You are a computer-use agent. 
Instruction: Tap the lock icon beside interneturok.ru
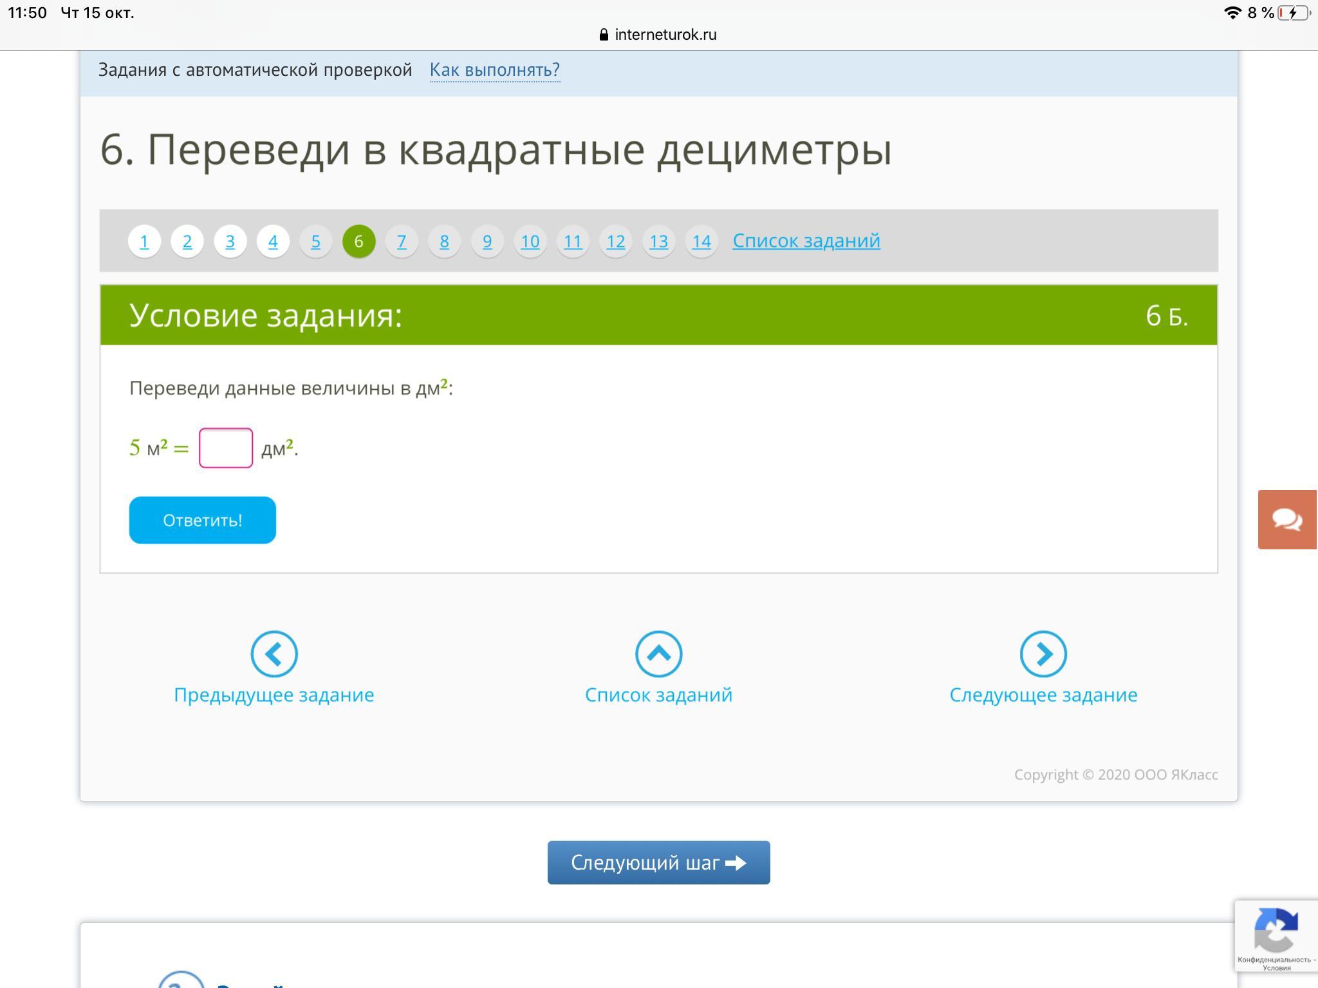point(604,35)
